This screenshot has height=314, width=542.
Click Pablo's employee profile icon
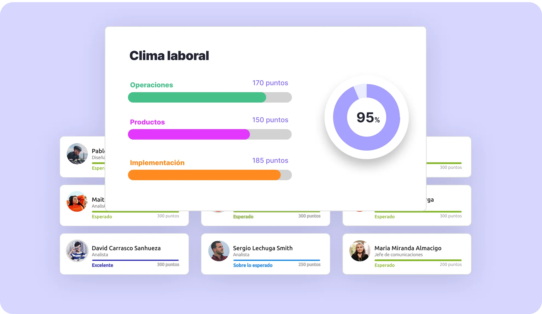pyautogui.click(x=77, y=154)
